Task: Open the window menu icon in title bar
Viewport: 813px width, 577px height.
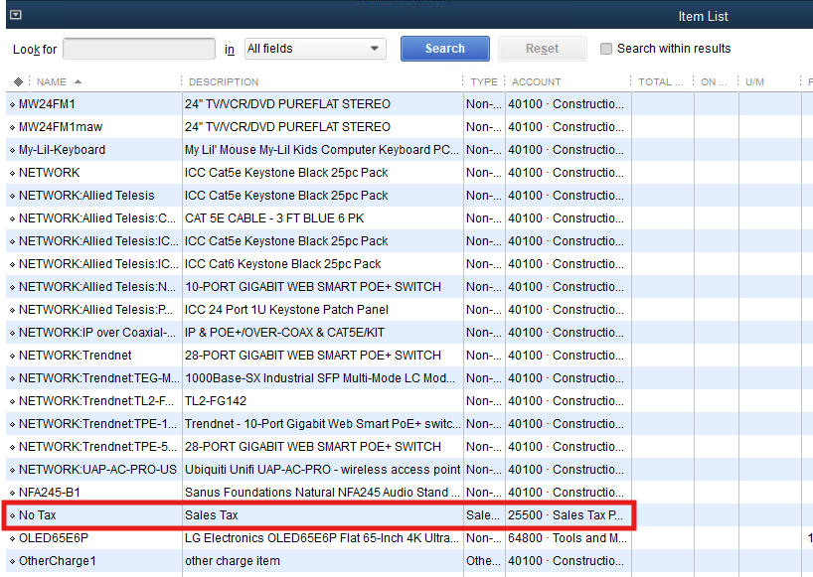Action: (x=15, y=15)
